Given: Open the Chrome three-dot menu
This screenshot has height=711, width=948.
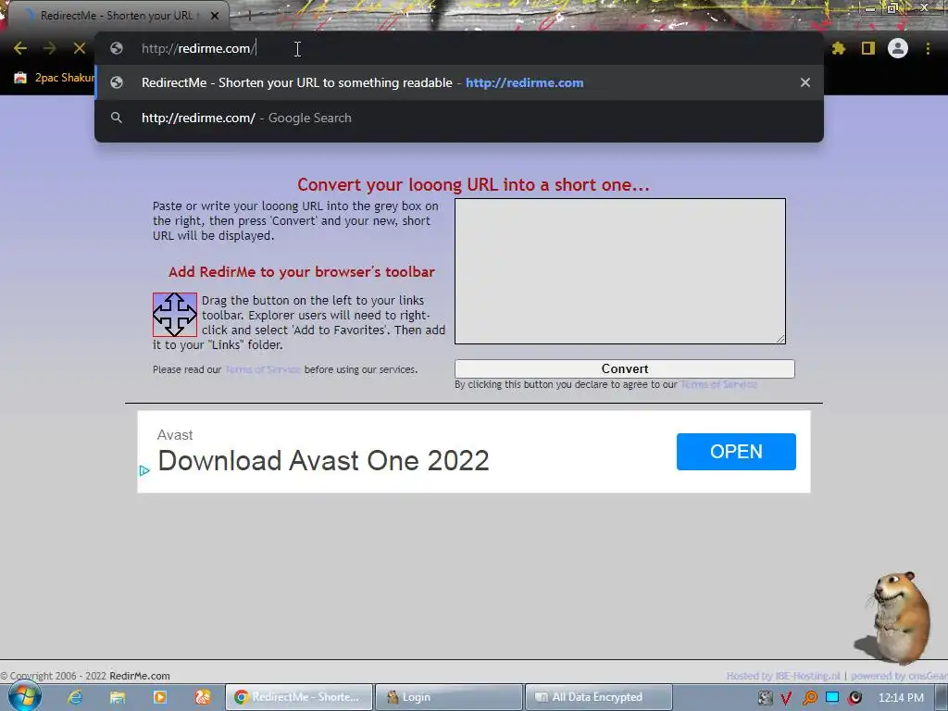Looking at the screenshot, I should pos(928,48).
